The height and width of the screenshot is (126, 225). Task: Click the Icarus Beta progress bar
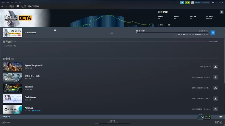pyautogui.click(x=172, y=32)
